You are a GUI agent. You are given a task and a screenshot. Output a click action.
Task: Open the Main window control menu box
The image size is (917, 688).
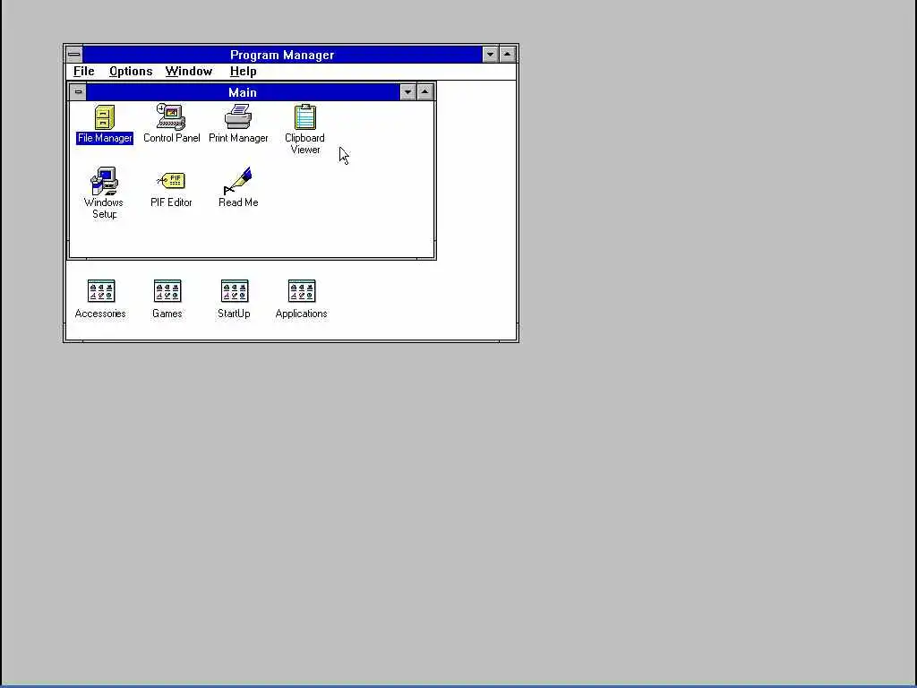tap(78, 92)
